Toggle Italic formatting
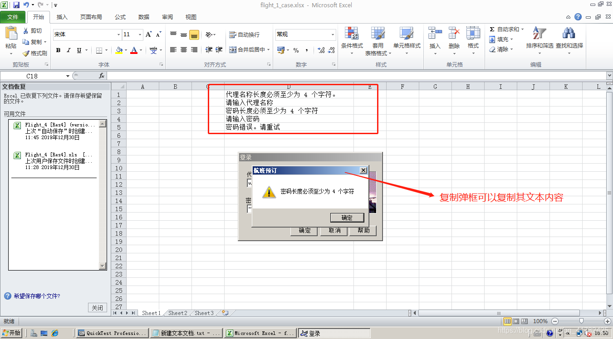This screenshot has height=339, width=613. (x=69, y=50)
